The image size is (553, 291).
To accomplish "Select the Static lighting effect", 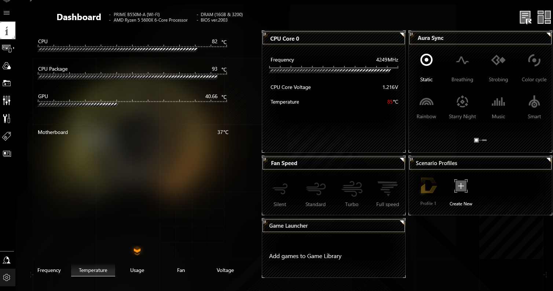I will click(426, 68).
